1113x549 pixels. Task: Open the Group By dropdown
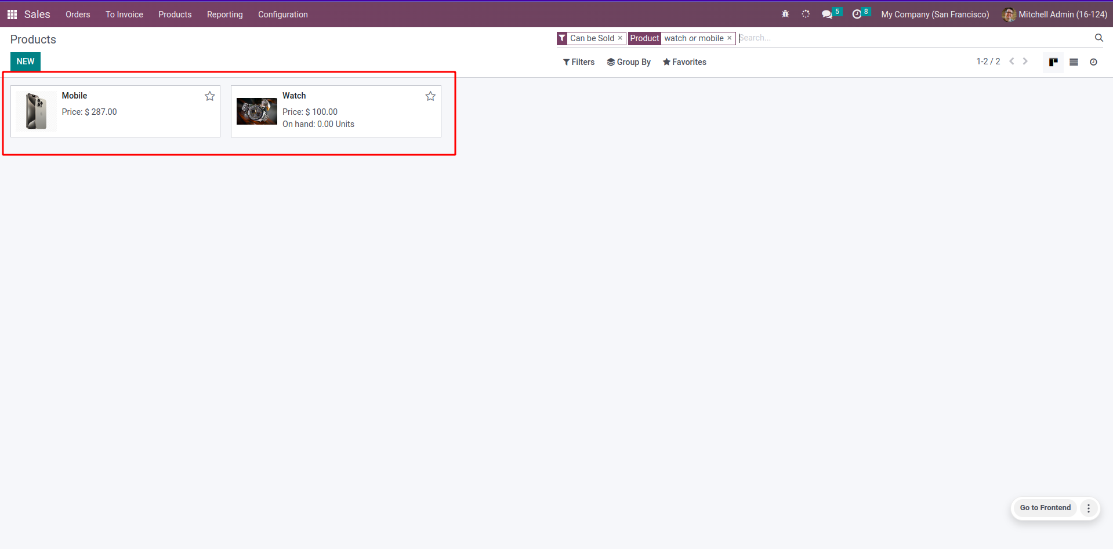tap(629, 62)
